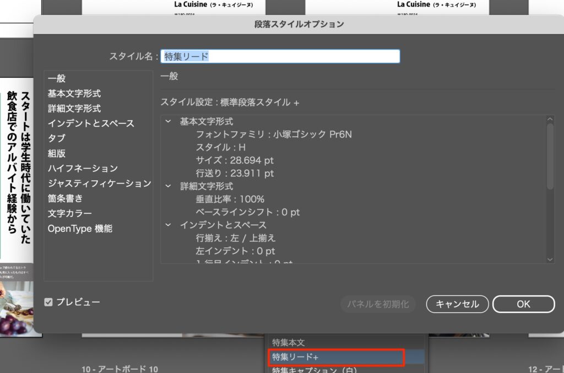Select 一般 in the category list
The image size is (564, 373).
(x=57, y=79)
